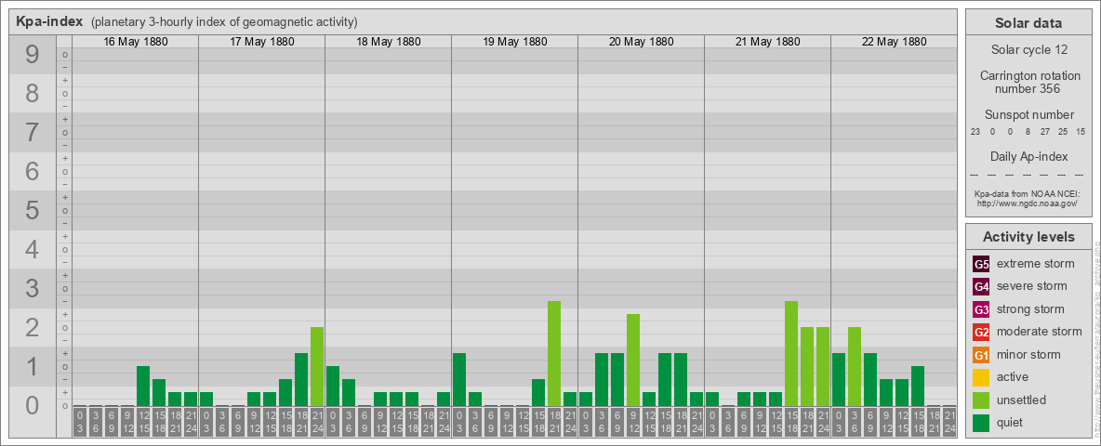The height and width of the screenshot is (446, 1101).
Task: Click the 16 May 12-15 dark green bar
Action: (x=143, y=387)
